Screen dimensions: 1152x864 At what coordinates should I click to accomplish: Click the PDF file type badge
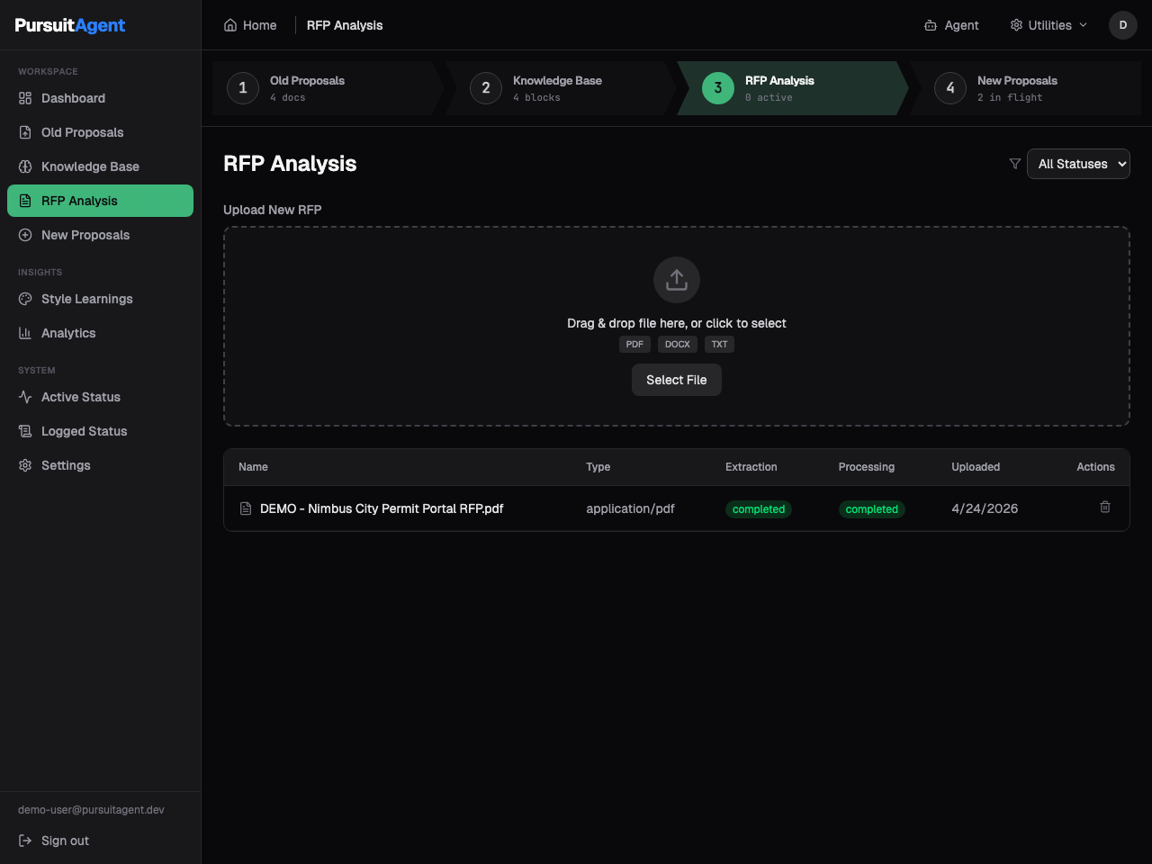[634, 344]
